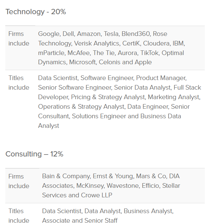
Task: Click the text 'Celonis and Apple'
Action: click(125, 62)
